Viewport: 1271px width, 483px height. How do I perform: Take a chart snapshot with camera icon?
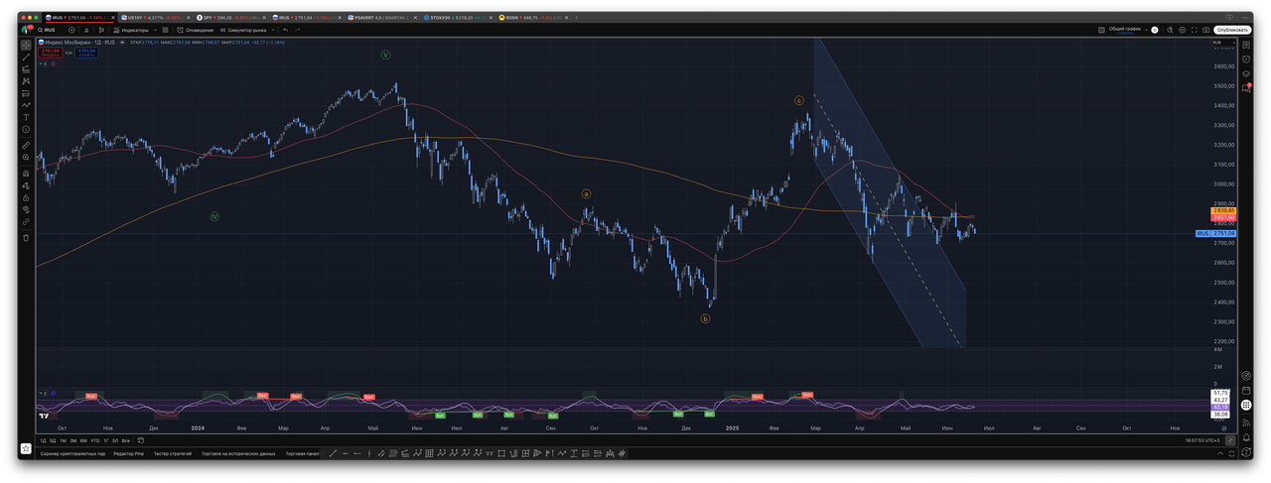pos(1205,30)
